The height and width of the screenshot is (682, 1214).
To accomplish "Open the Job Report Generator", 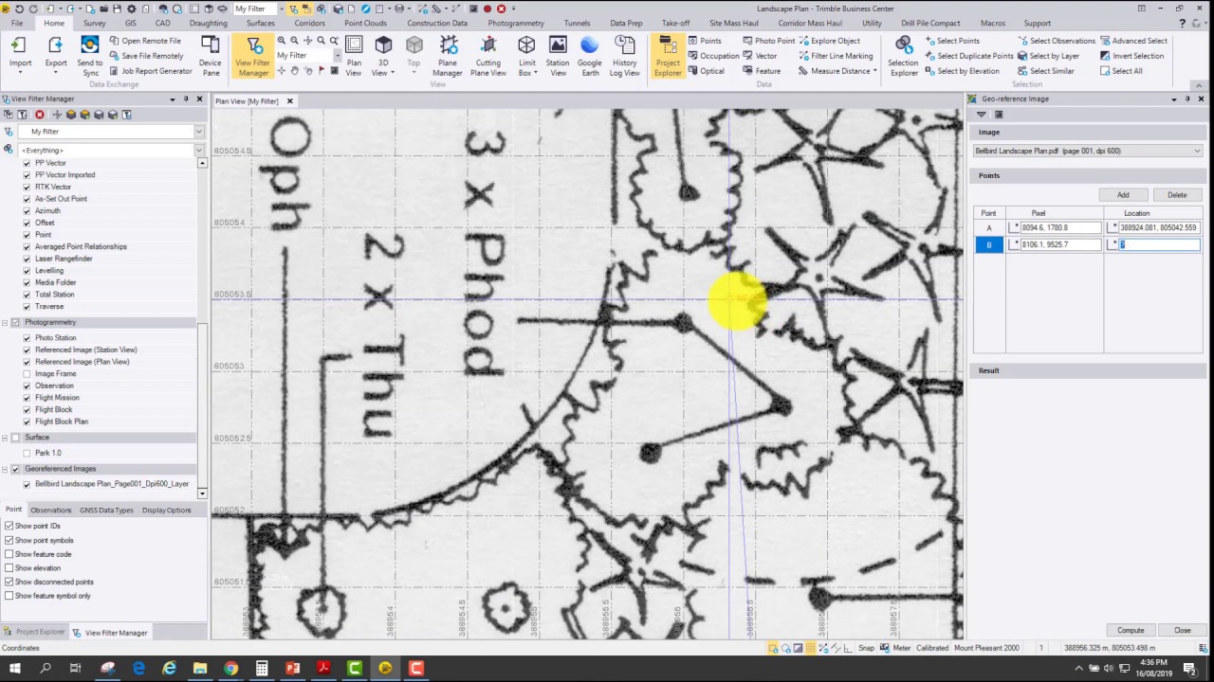I will pyautogui.click(x=150, y=71).
